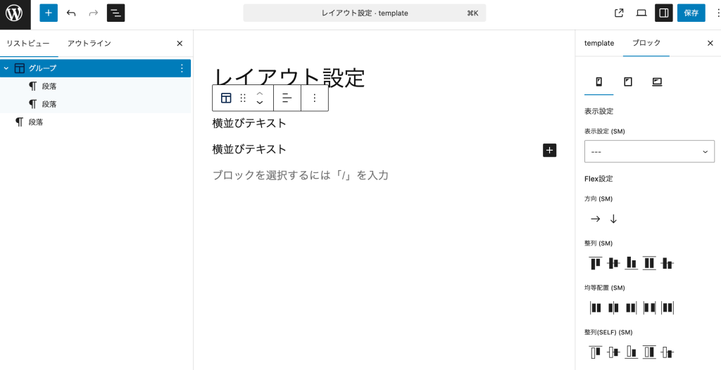The width and height of the screenshot is (721, 370).
Task: Set 方向 direction to horizontal right arrow
Action: click(x=596, y=219)
